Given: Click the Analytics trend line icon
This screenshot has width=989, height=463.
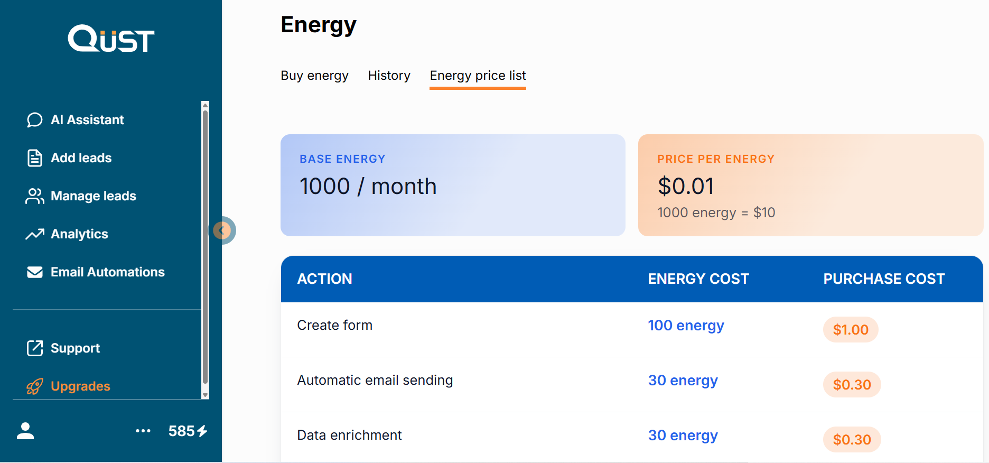Looking at the screenshot, I should pyautogui.click(x=35, y=234).
